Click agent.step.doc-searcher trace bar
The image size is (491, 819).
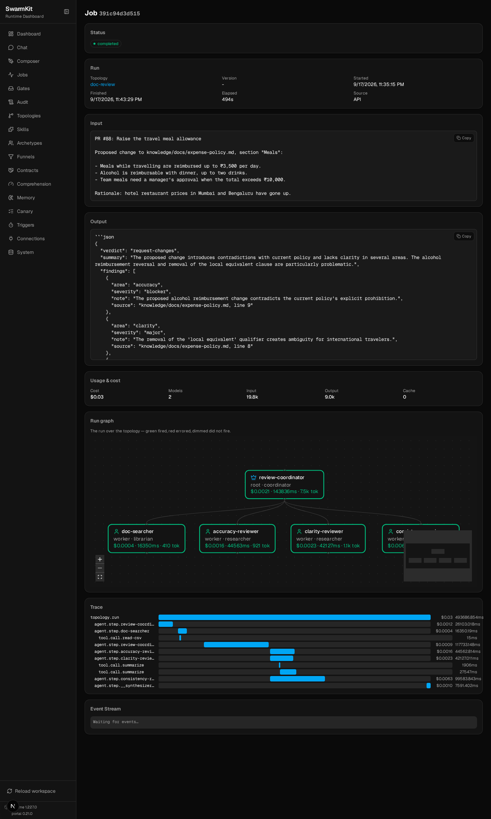point(182,631)
